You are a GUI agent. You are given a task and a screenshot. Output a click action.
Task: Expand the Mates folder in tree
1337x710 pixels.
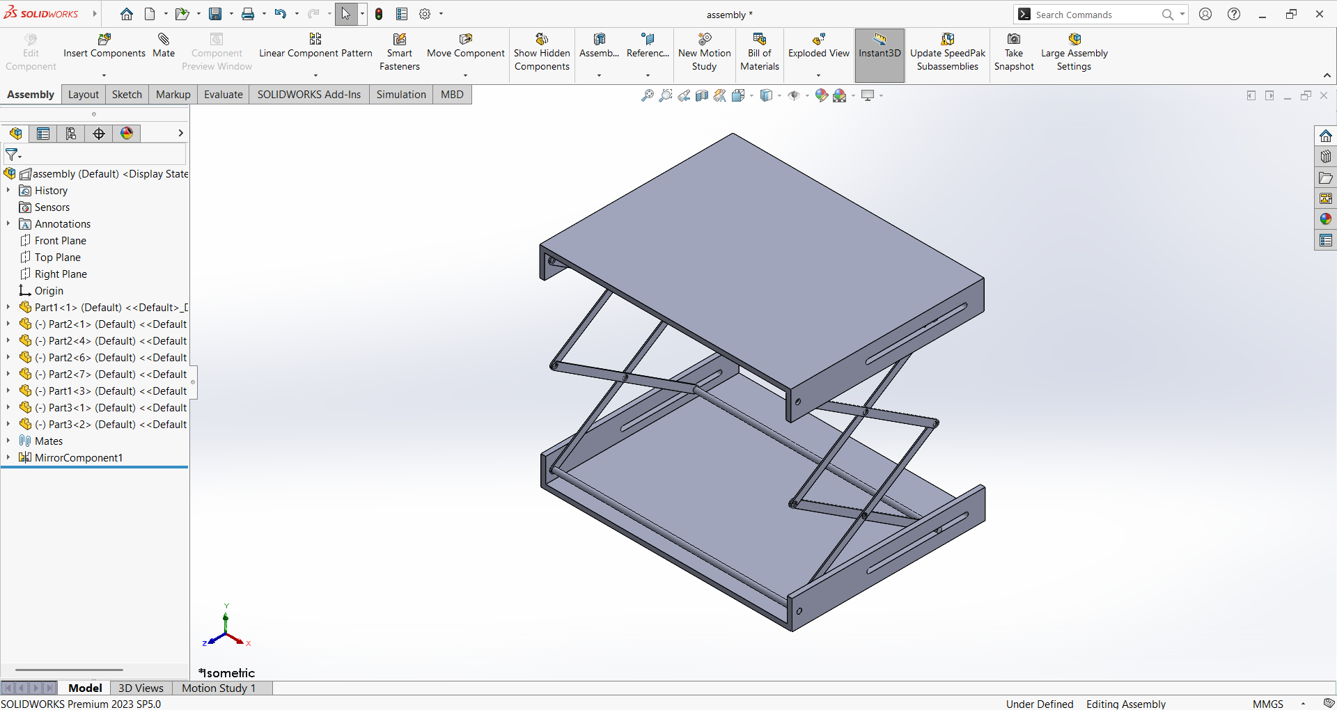(x=8, y=441)
